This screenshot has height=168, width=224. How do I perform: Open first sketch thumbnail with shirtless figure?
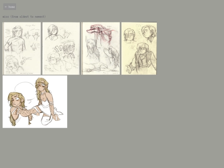(22, 49)
